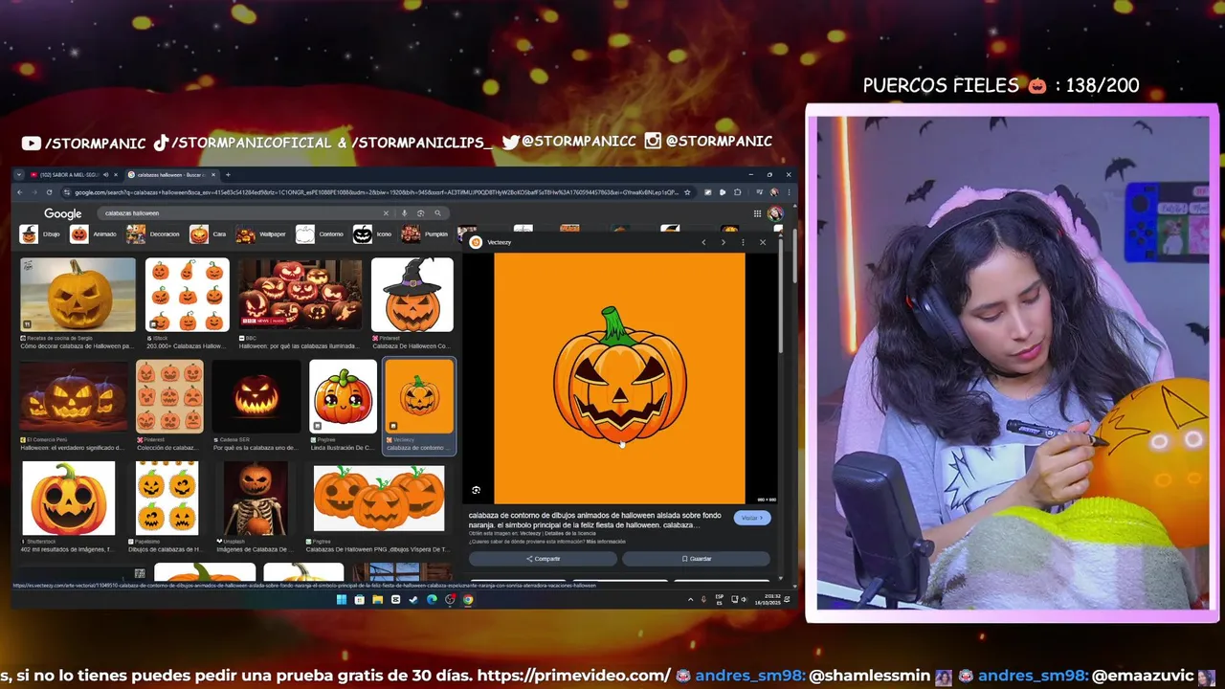Open the Google account avatar
This screenshot has height=689, width=1225.
[774, 213]
